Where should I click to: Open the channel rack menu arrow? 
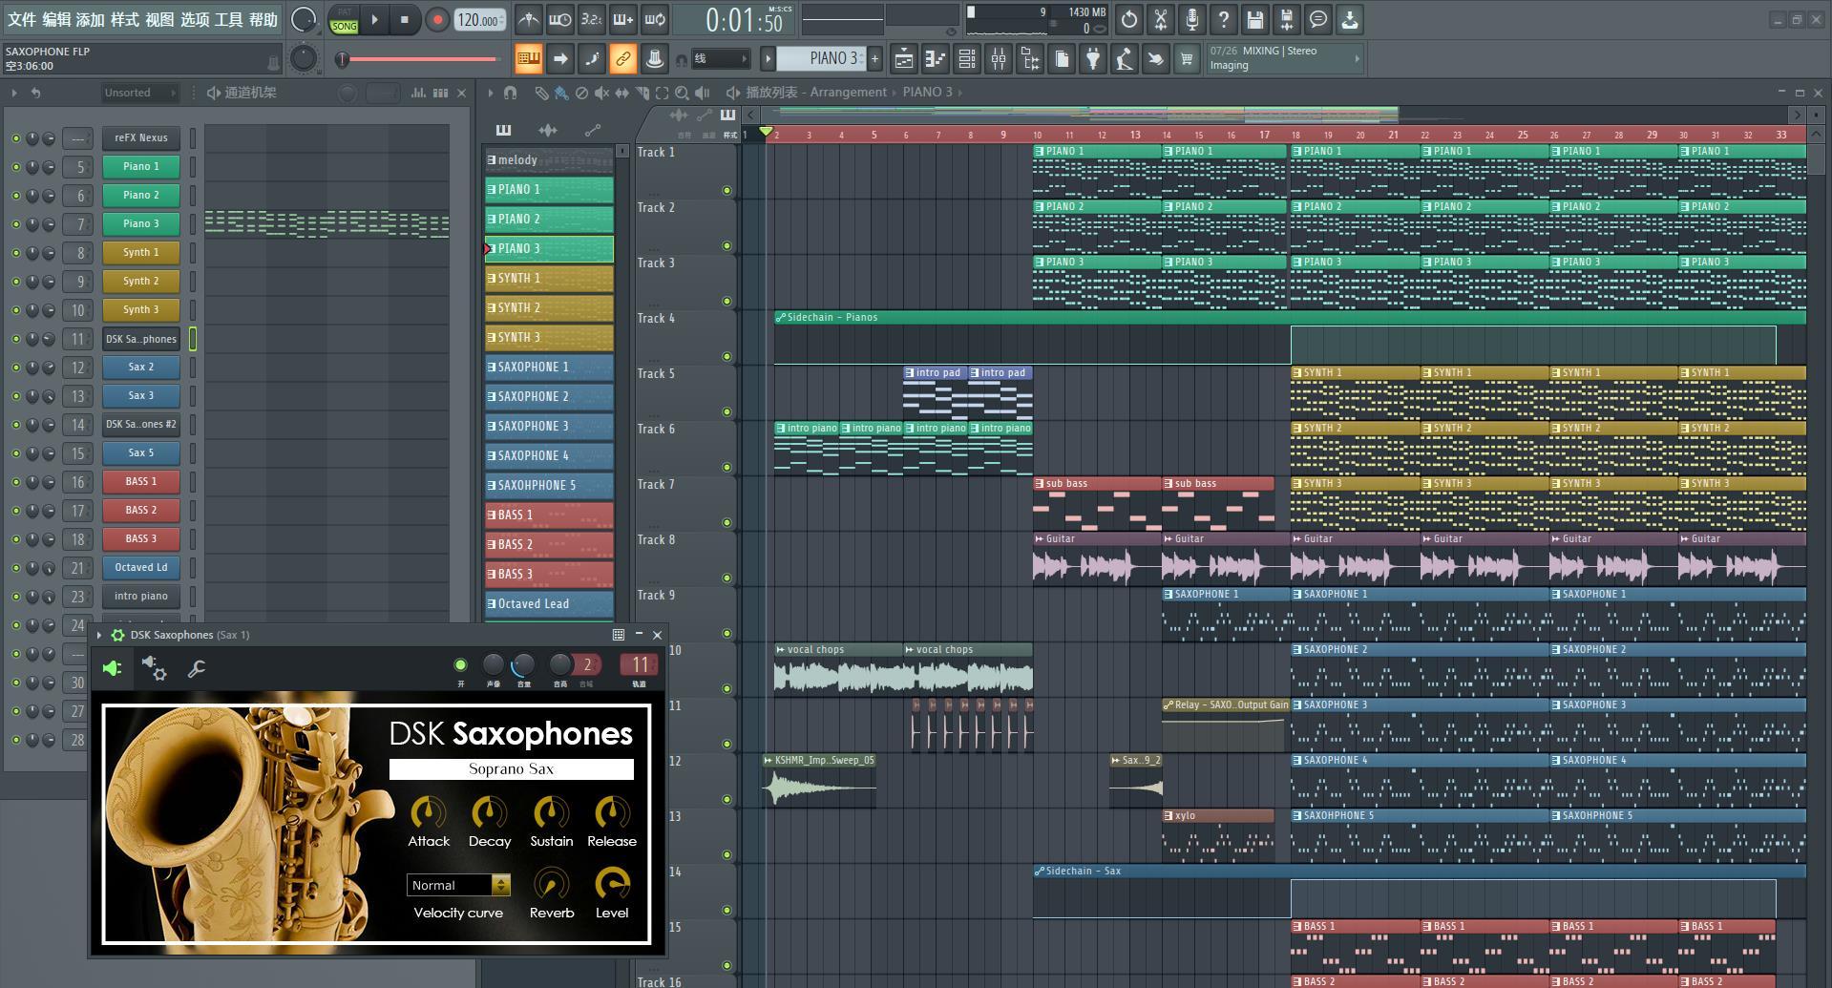[x=14, y=93]
